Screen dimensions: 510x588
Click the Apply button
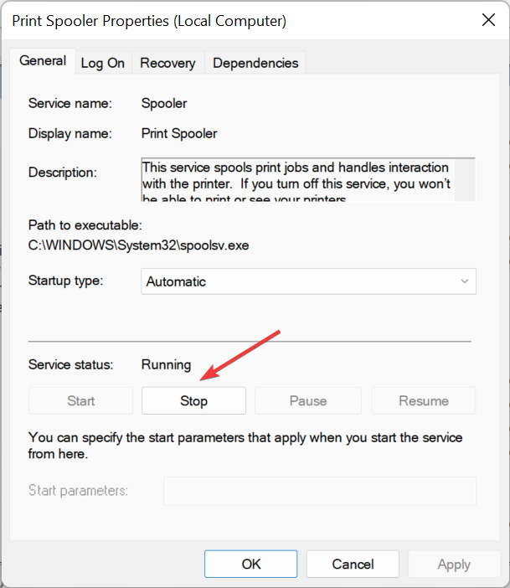[453, 564]
